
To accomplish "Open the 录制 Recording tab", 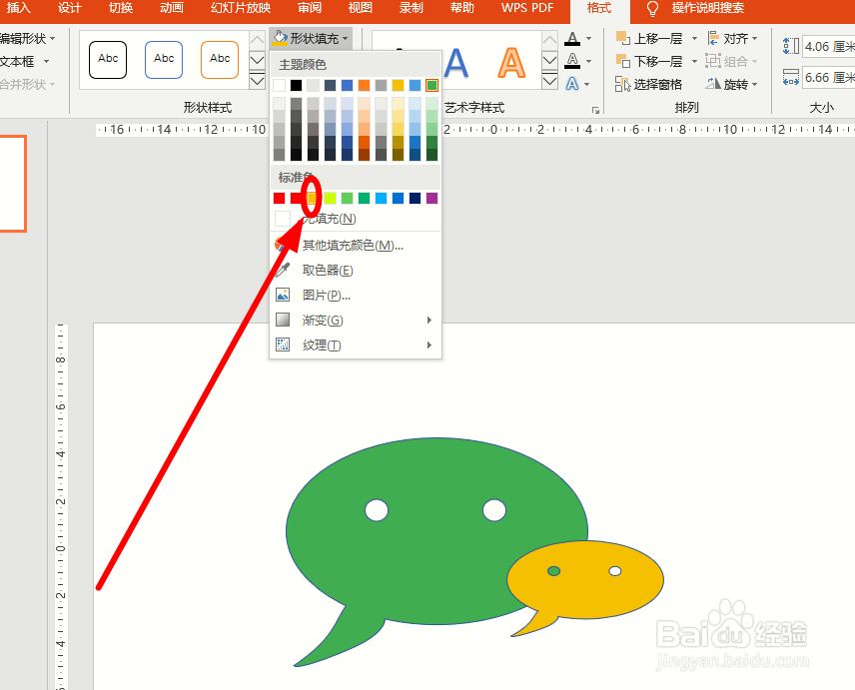I will click(x=412, y=8).
